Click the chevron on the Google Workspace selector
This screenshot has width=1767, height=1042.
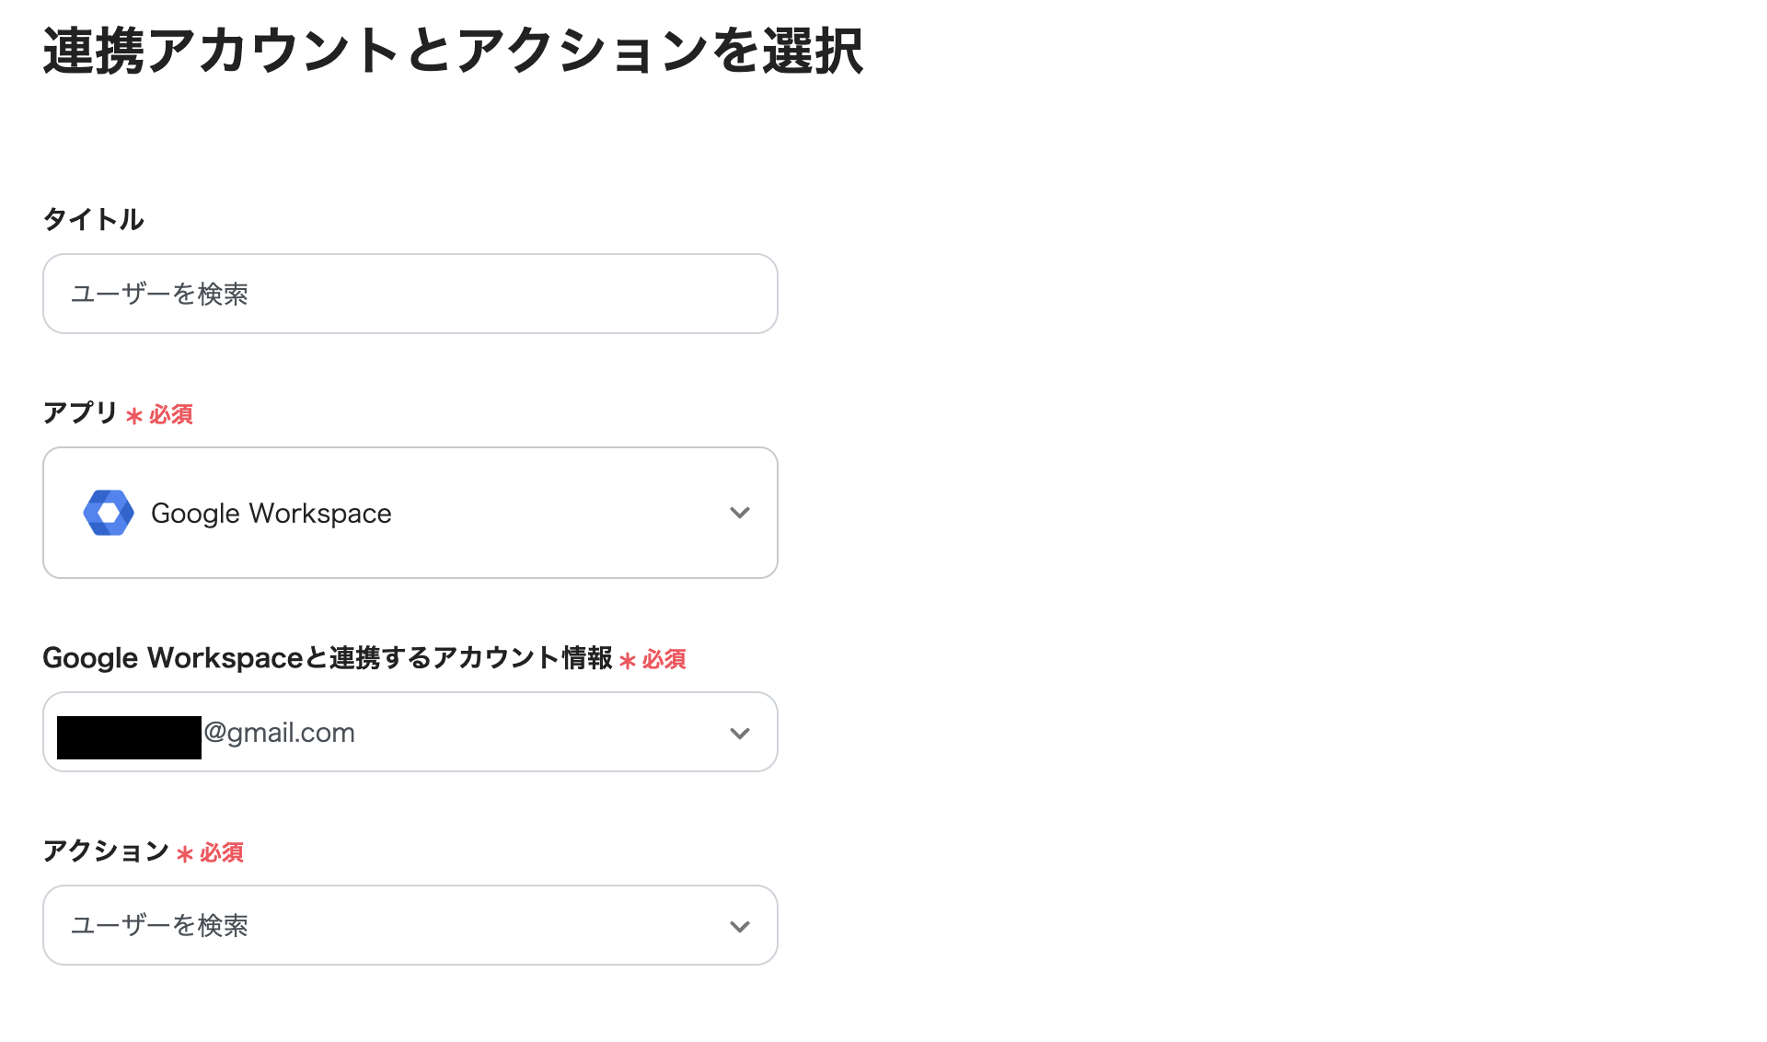click(x=739, y=513)
